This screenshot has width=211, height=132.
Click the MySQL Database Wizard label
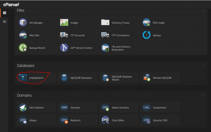coord(122,78)
